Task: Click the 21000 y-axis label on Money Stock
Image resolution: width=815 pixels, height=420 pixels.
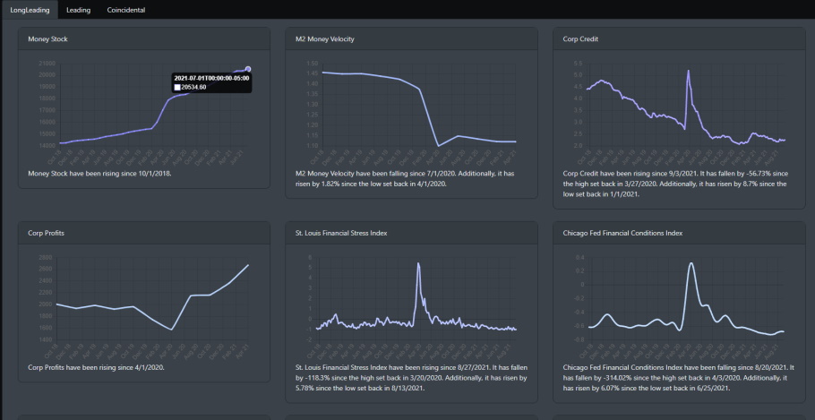Action: click(47, 64)
